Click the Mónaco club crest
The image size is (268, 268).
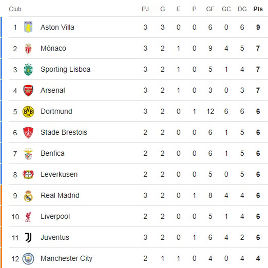(x=28, y=48)
